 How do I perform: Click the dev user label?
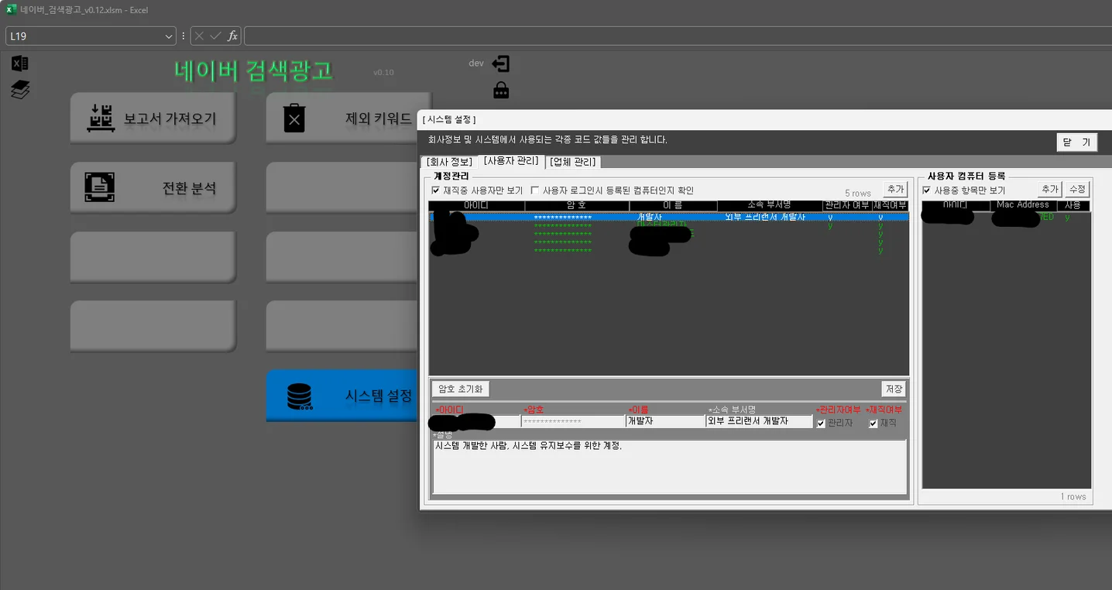click(476, 63)
